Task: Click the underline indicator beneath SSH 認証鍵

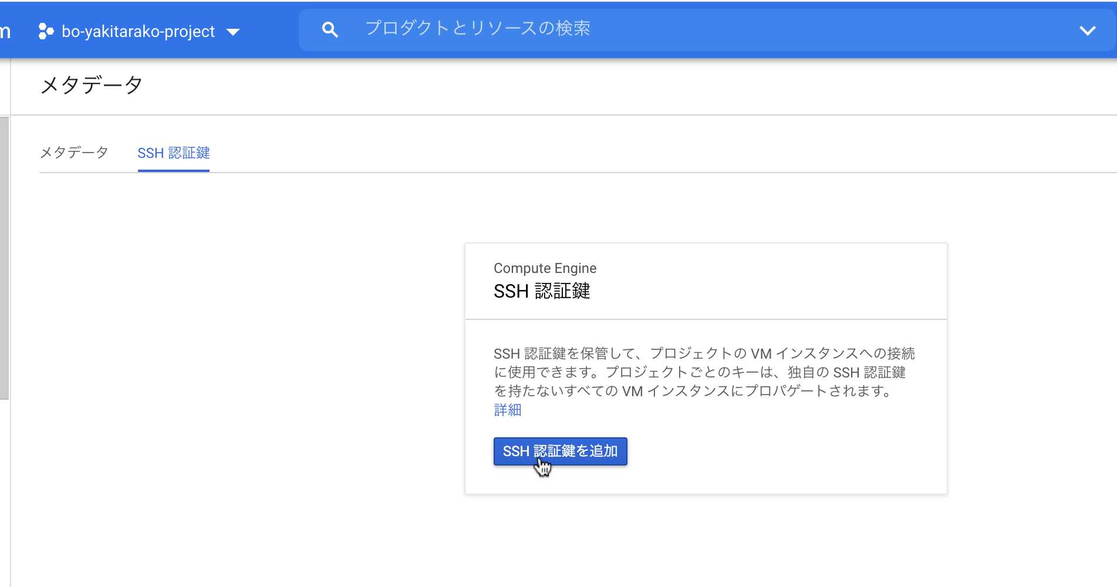Action: click(x=173, y=171)
